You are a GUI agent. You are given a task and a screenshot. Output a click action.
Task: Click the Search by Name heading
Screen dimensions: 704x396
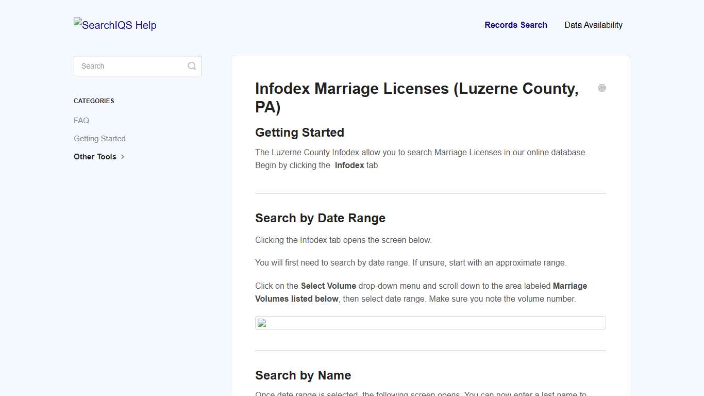303,375
